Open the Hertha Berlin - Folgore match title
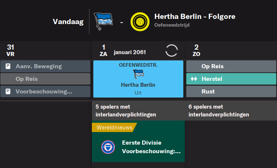 (195, 17)
